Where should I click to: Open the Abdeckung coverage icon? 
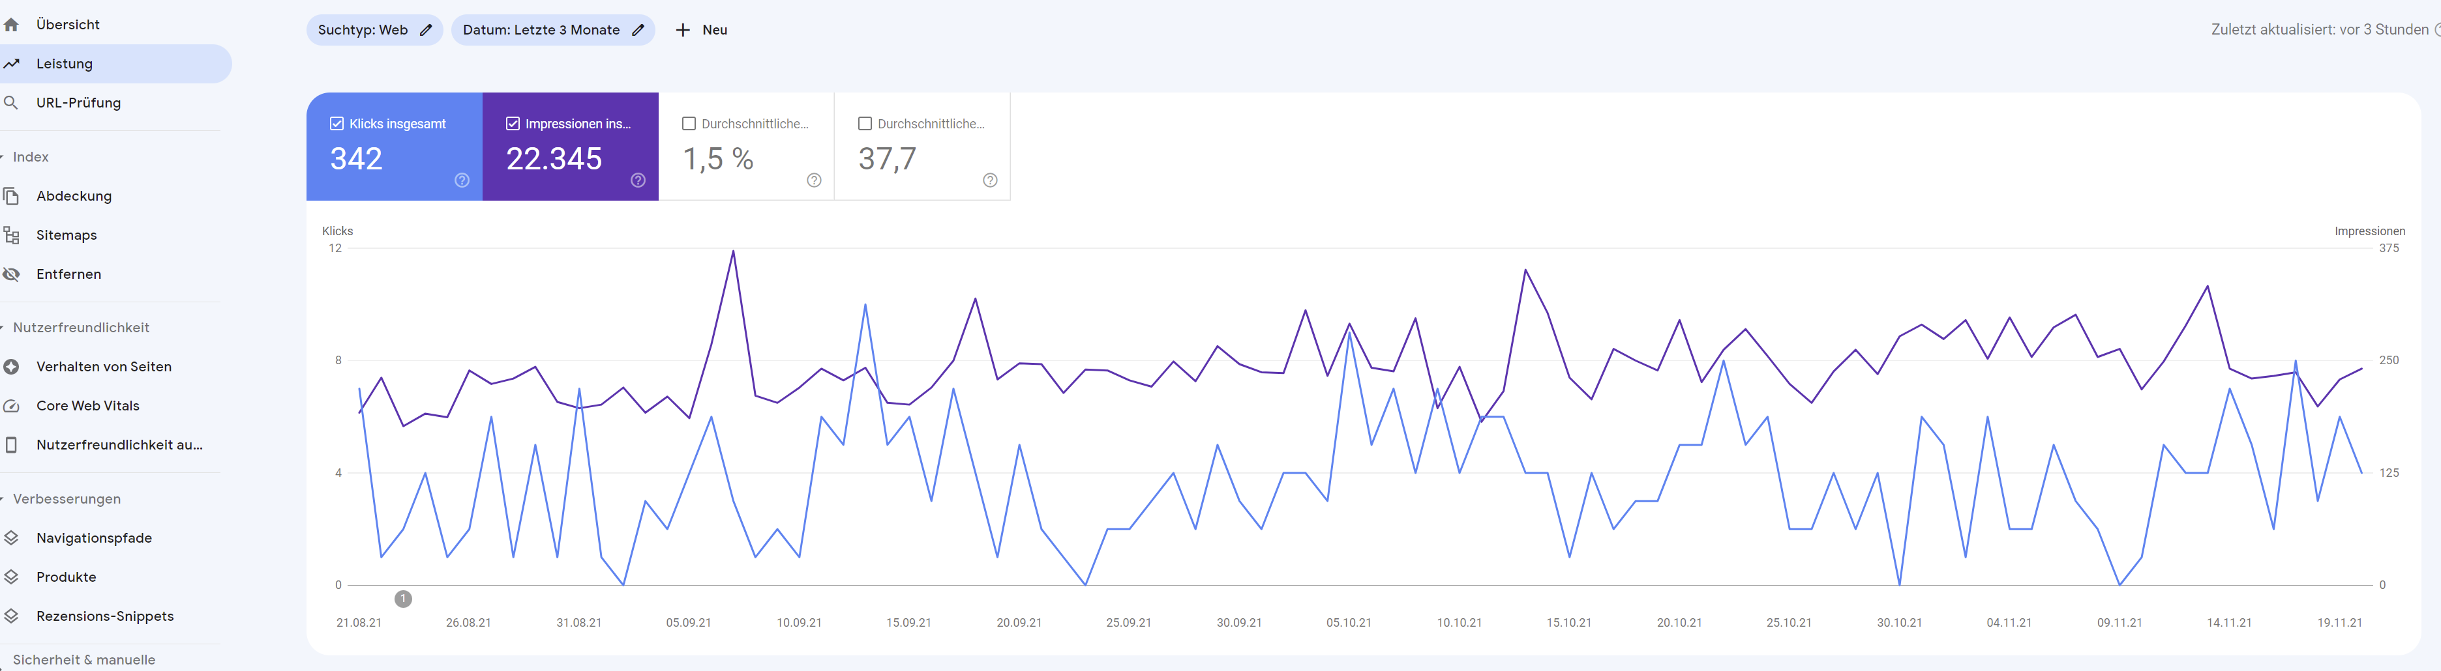coord(12,195)
